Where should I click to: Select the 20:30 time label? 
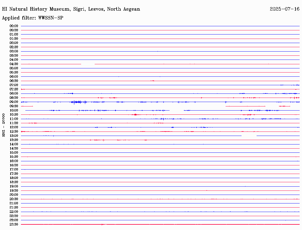[x=14, y=199]
